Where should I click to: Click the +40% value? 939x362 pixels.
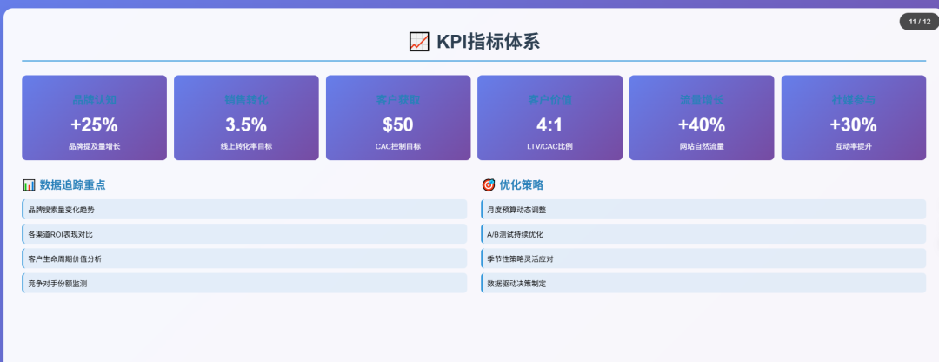pos(702,124)
